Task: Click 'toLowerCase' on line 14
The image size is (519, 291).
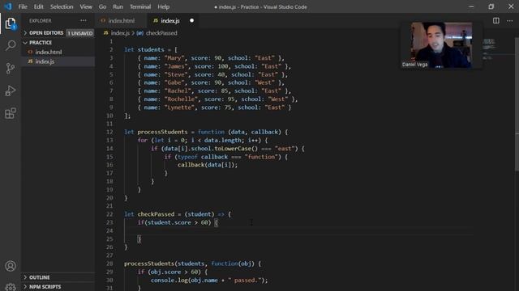Action: tap(233, 149)
